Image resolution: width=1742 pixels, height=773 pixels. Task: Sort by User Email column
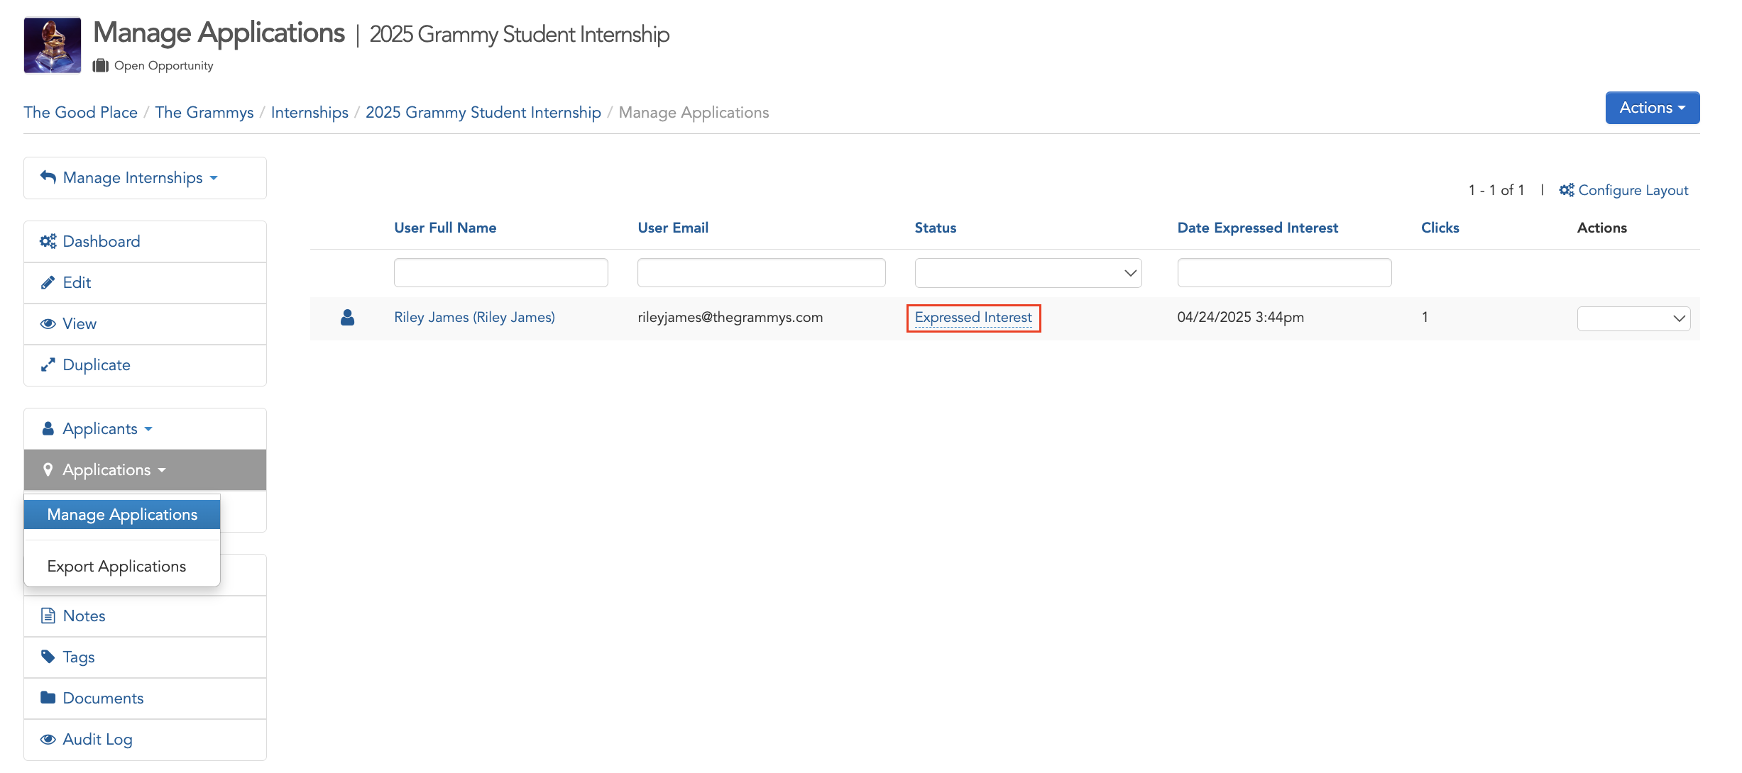[673, 228]
